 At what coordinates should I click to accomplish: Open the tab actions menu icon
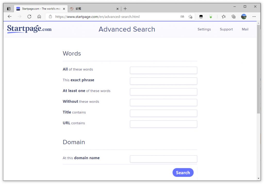[x=9, y=8]
